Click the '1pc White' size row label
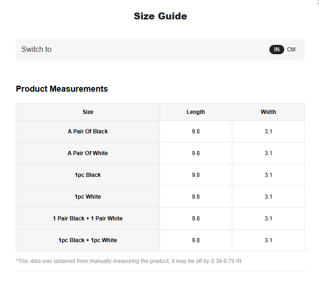Image resolution: width=319 pixels, height=288 pixels. click(x=88, y=197)
